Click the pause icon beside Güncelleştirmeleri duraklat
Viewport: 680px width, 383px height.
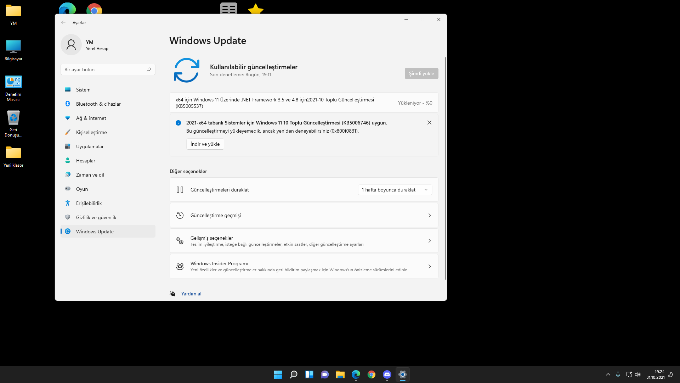(180, 190)
